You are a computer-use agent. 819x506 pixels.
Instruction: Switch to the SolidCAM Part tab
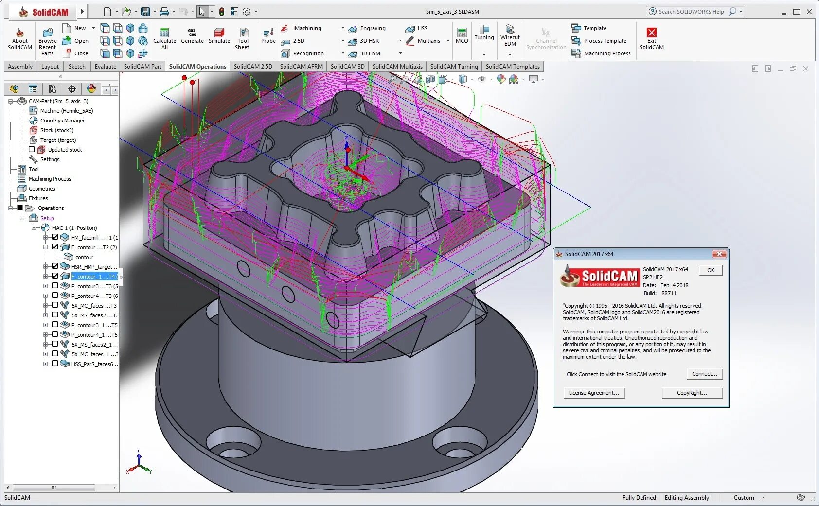[142, 67]
